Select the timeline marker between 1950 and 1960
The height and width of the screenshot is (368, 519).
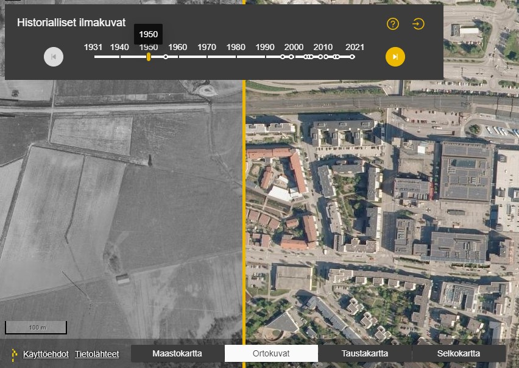point(166,57)
